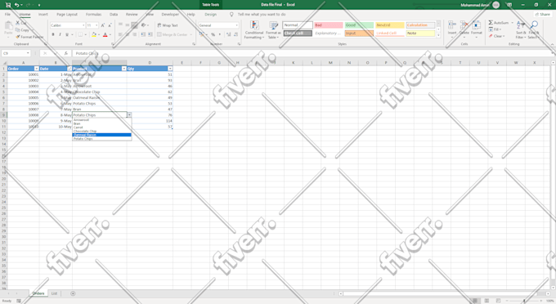
Task: Decrease the indent
Action: 143,34
